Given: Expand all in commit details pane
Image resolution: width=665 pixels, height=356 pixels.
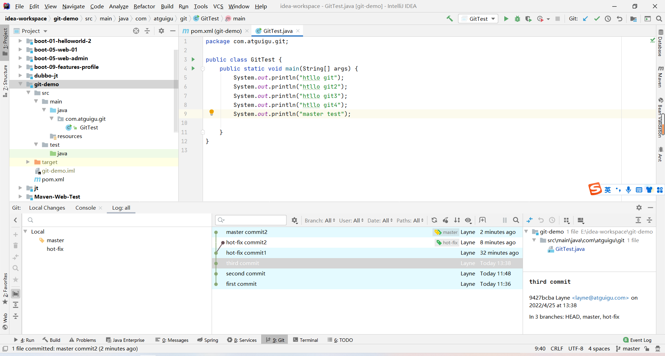Looking at the screenshot, I should (x=638, y=220).
